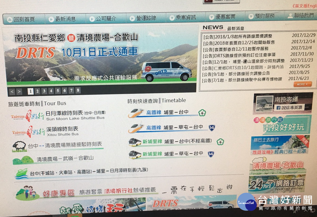Jump to banner slide 6
This screenshot has height=217, width=317.
point(65,91)
